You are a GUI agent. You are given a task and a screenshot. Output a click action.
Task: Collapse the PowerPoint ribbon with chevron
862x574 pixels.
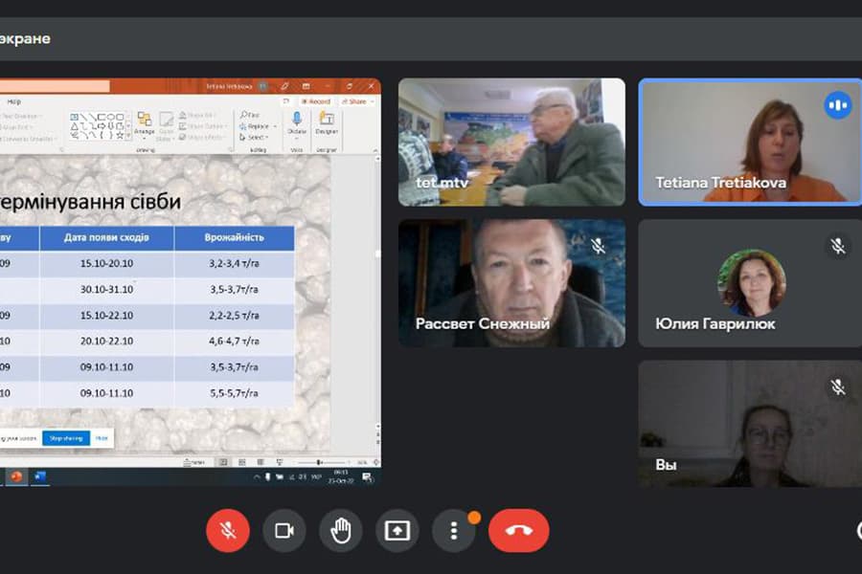[x=375, y=150]
